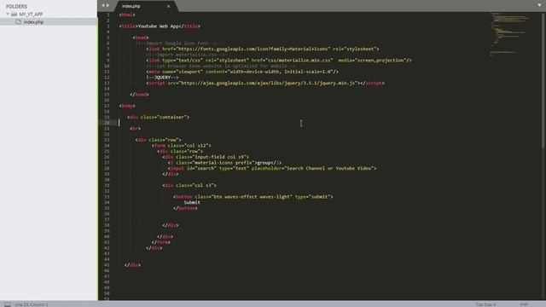The height and width of the screenshot is (307, 546).
Task: Open the panel switcher icon in status bar
Action: [x=8, y=304]
